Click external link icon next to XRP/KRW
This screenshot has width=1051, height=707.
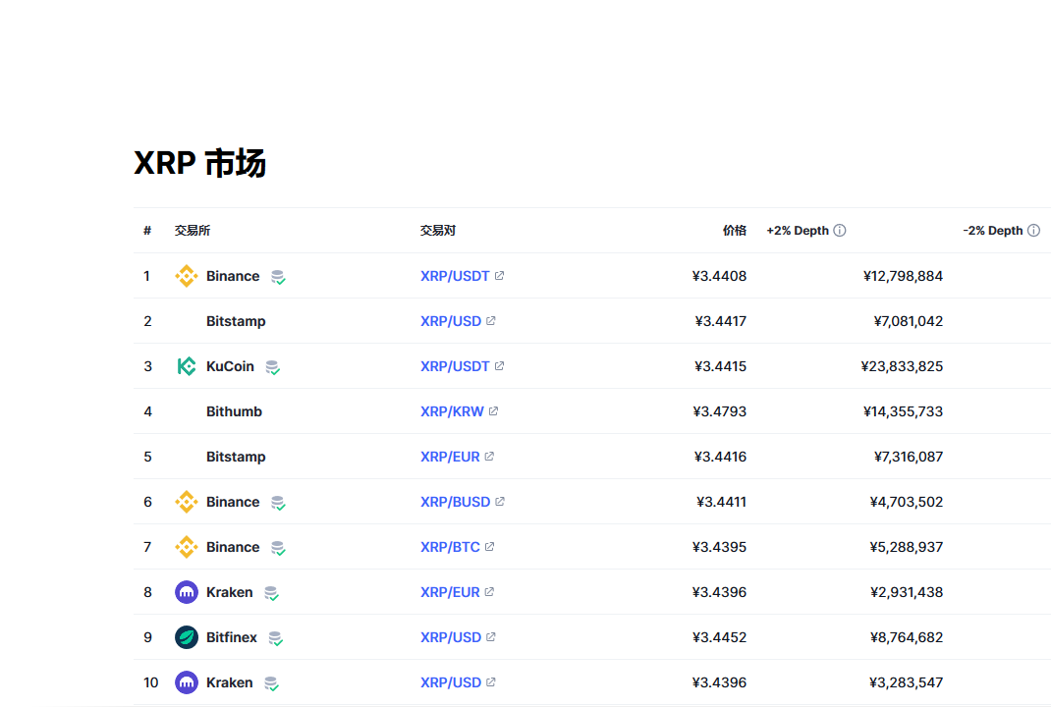tap(493, 411)
